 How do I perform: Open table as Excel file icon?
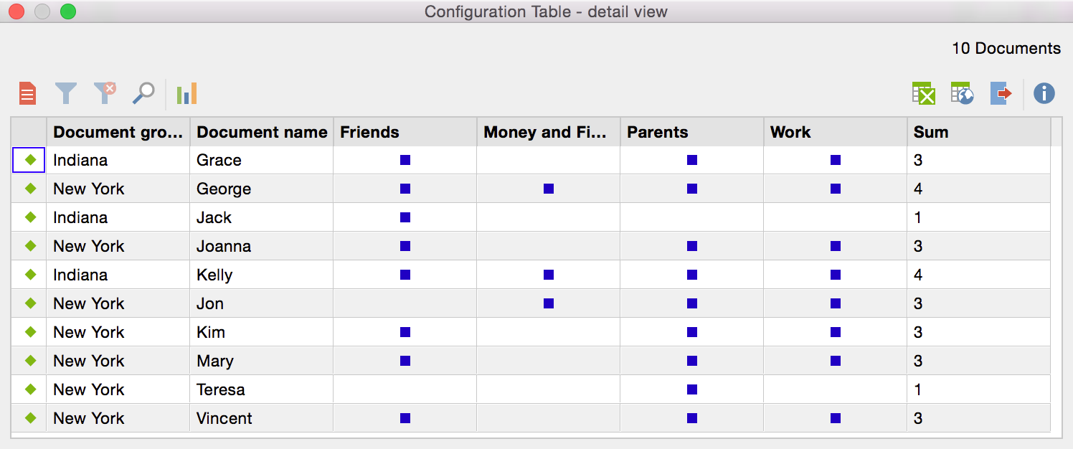pos(923,93)
